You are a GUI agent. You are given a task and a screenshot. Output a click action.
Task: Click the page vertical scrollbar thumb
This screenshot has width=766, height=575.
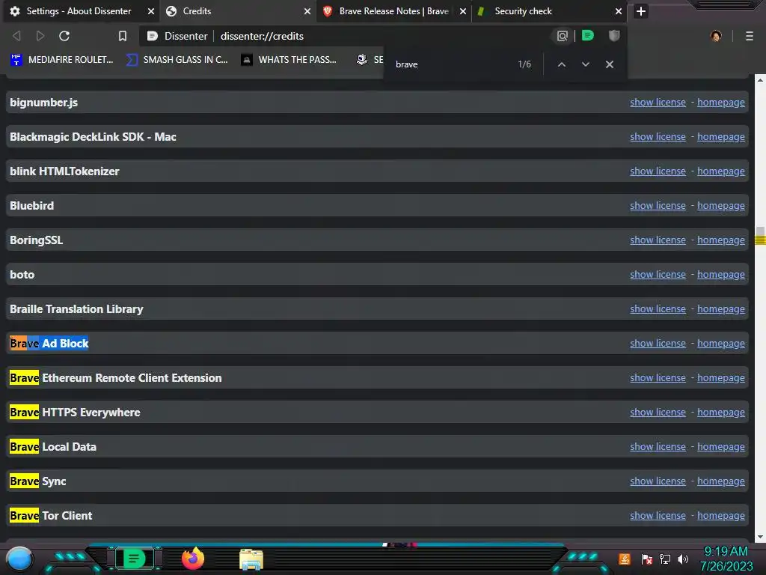coord(760,235)
